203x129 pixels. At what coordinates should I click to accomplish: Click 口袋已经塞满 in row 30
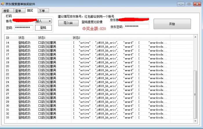point(47,106)
